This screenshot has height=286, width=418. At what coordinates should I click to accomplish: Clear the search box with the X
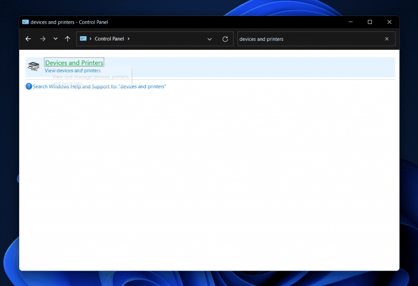pyautogui.click(x=387, y=39)
